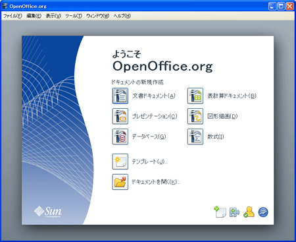This screenshot has height=242, width=296.
Task: Open the 編集(E) menu
Action: point(34,16)
